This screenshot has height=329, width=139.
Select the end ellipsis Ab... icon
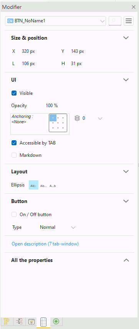coord(43,186)
